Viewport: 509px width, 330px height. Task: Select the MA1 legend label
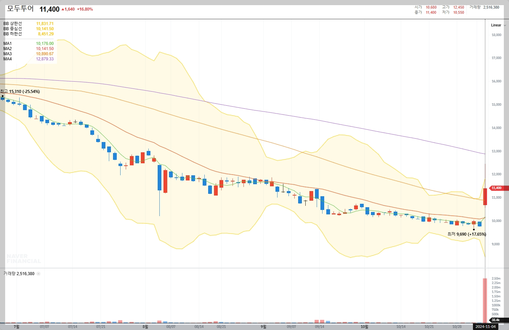click(8, 44)
